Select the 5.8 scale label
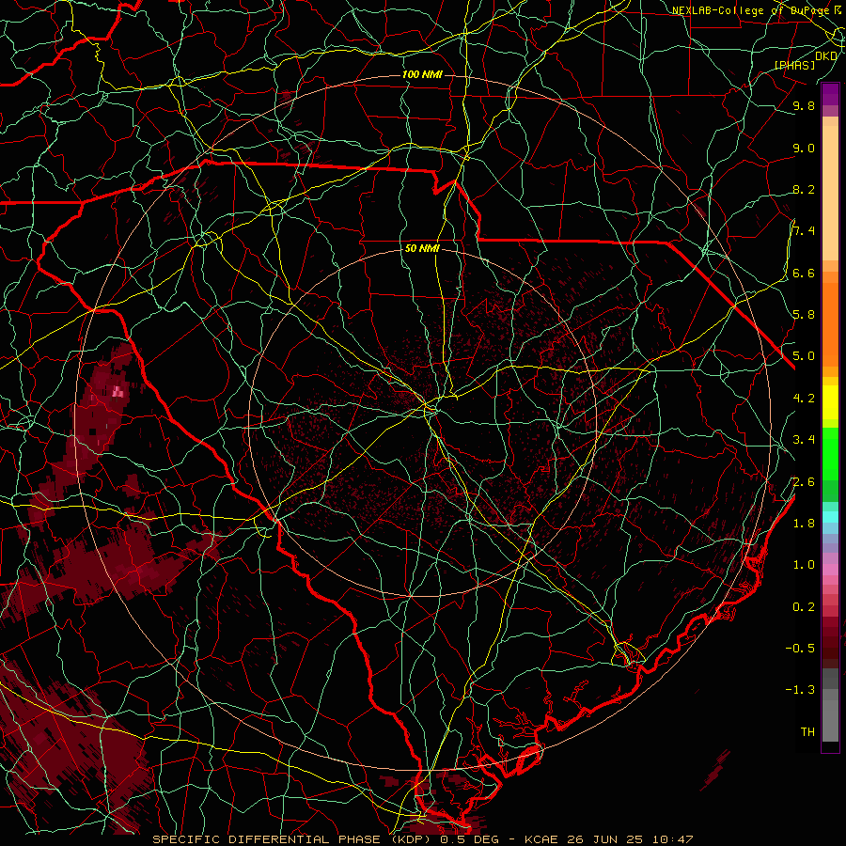846x846 pixels. coord(804,315)
